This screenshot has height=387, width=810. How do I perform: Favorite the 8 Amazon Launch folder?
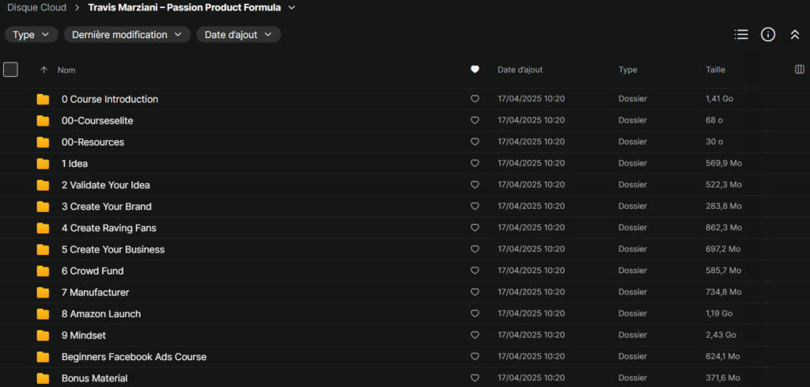click(x=475, y=314)
